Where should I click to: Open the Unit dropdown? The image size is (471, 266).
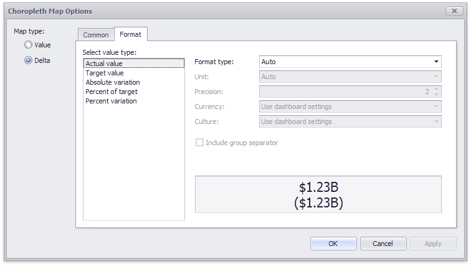(x=435, y=77)
